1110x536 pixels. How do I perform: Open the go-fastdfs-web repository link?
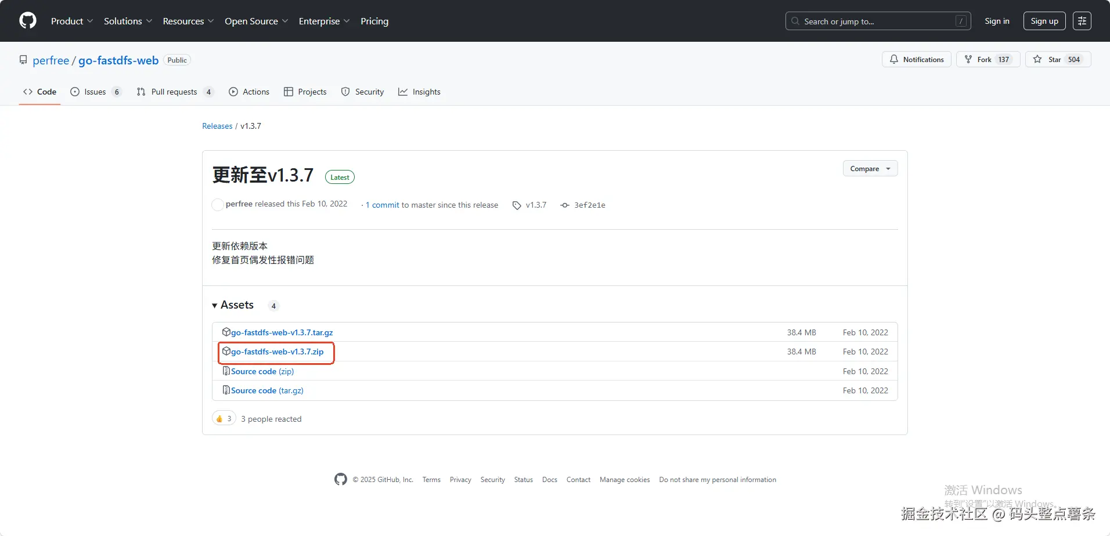pyautogui.click(x=118, y=60)
